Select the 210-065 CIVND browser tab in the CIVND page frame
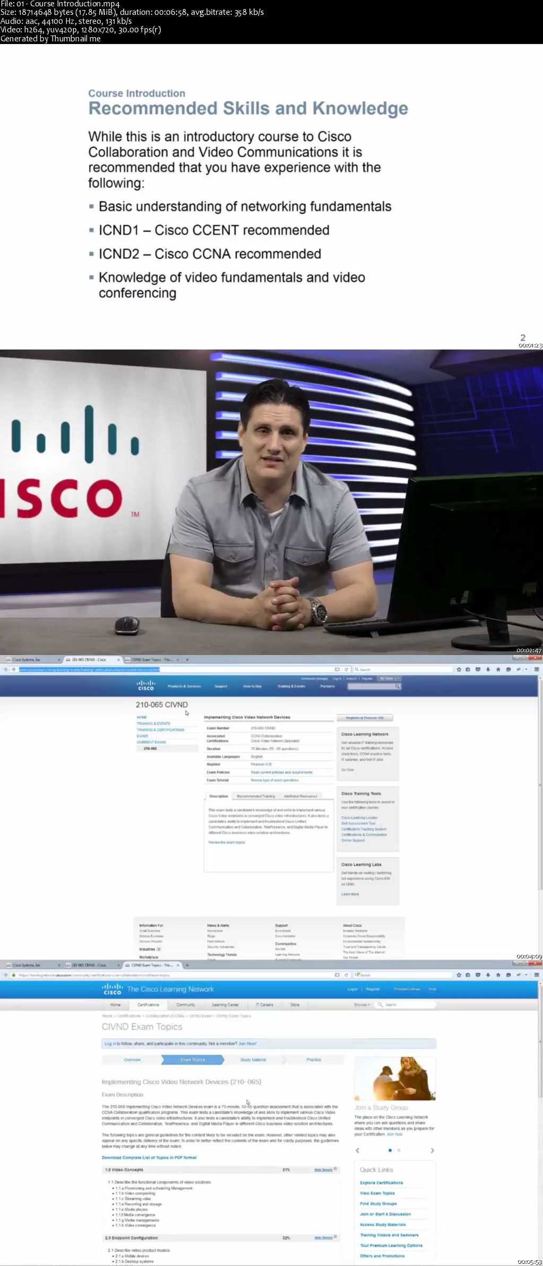The image size is (543, 1266). pyautogui.click(x=92, y=660)
